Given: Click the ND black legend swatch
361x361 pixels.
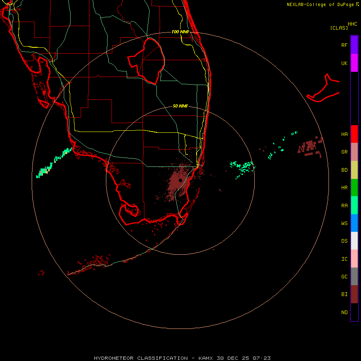Looking at the screenshot, I should [x=354, y=312].
